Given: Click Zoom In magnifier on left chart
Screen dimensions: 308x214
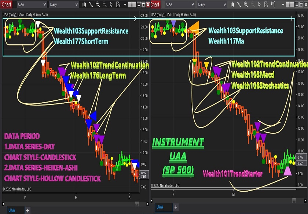Looking at the screenshot, I should pos(98,4).
